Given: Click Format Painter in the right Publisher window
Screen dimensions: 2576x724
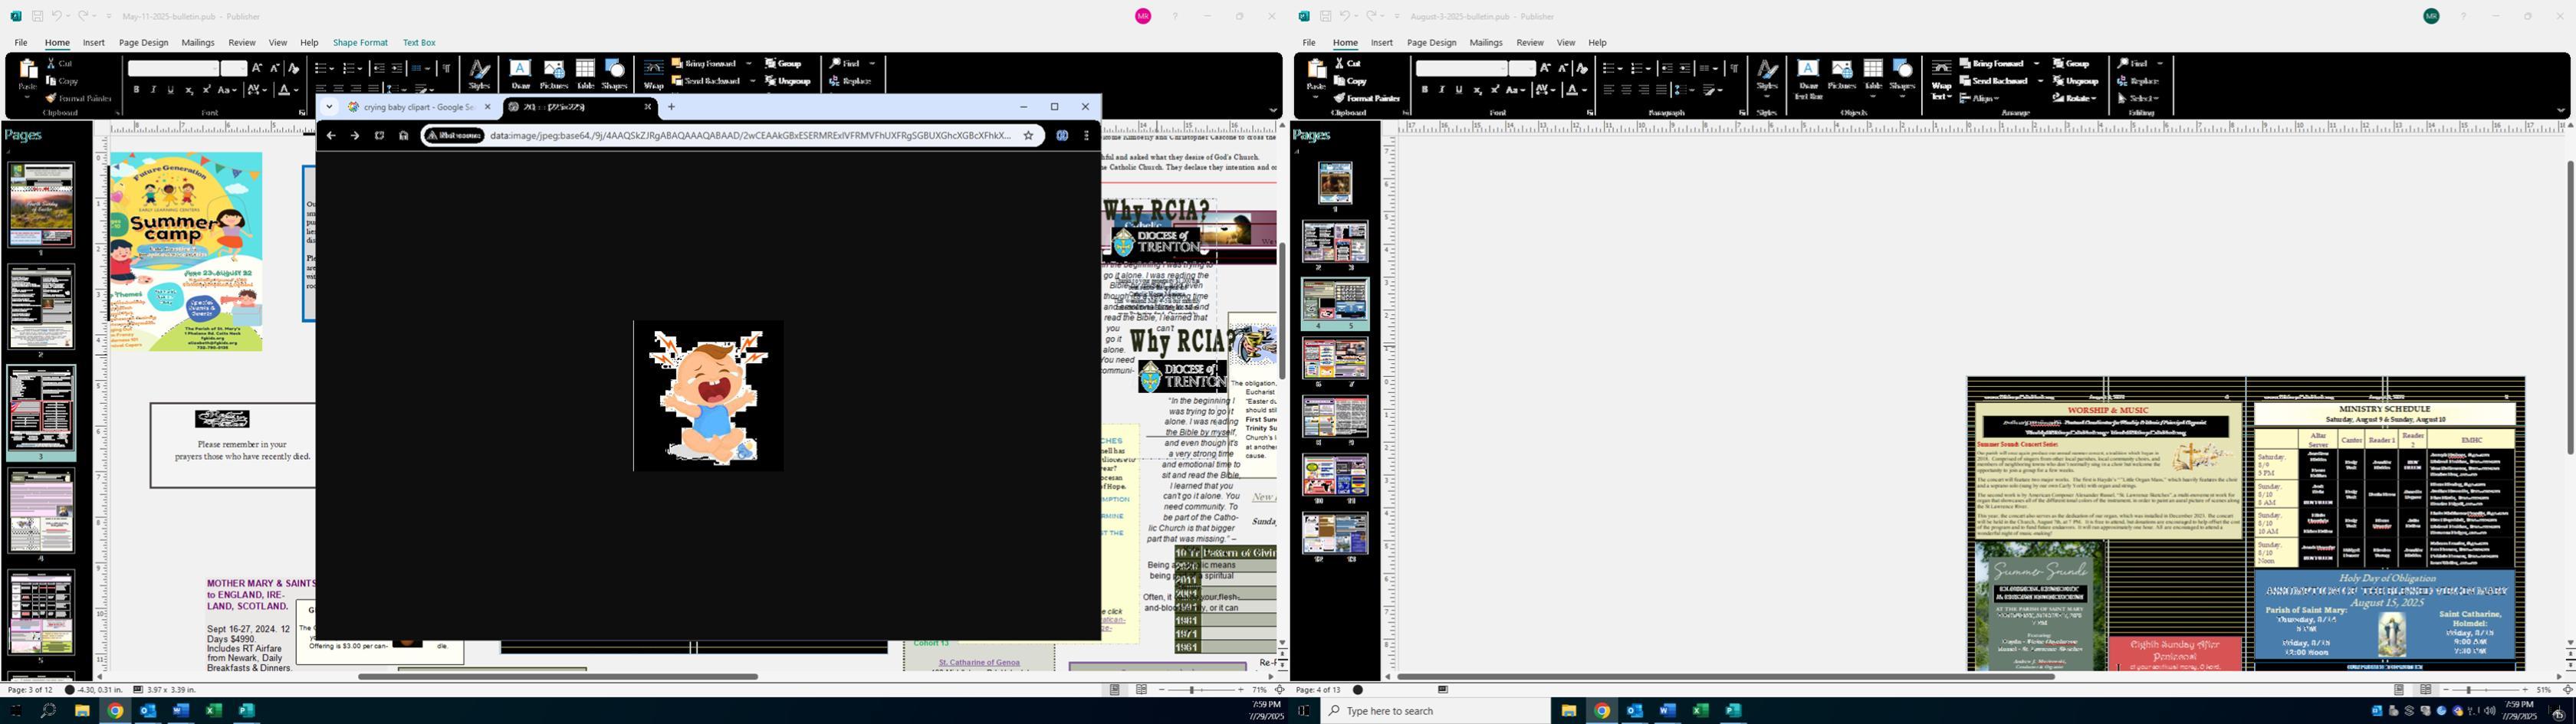Looking at the screenshot, I should [x=1366, y=98].
